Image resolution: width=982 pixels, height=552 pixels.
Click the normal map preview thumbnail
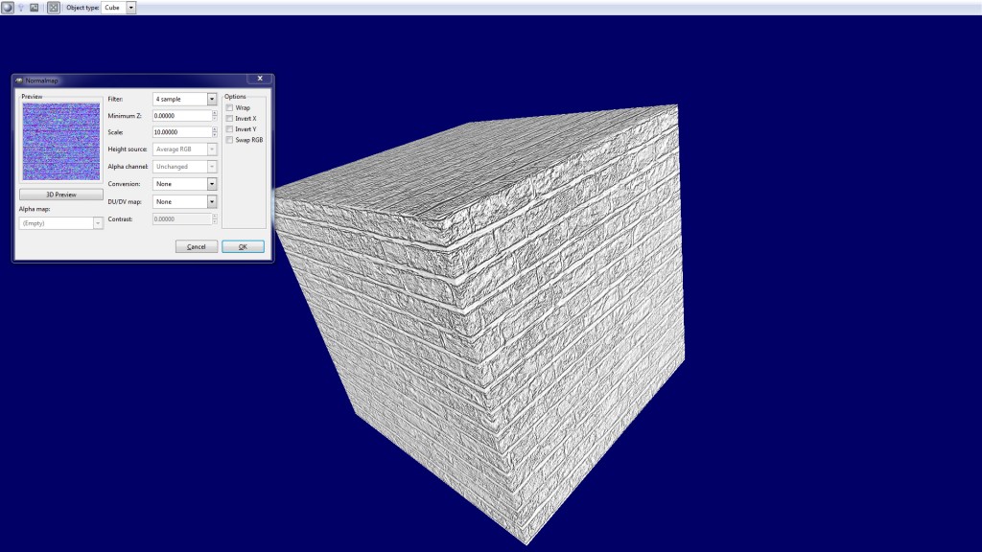(61, 142)
